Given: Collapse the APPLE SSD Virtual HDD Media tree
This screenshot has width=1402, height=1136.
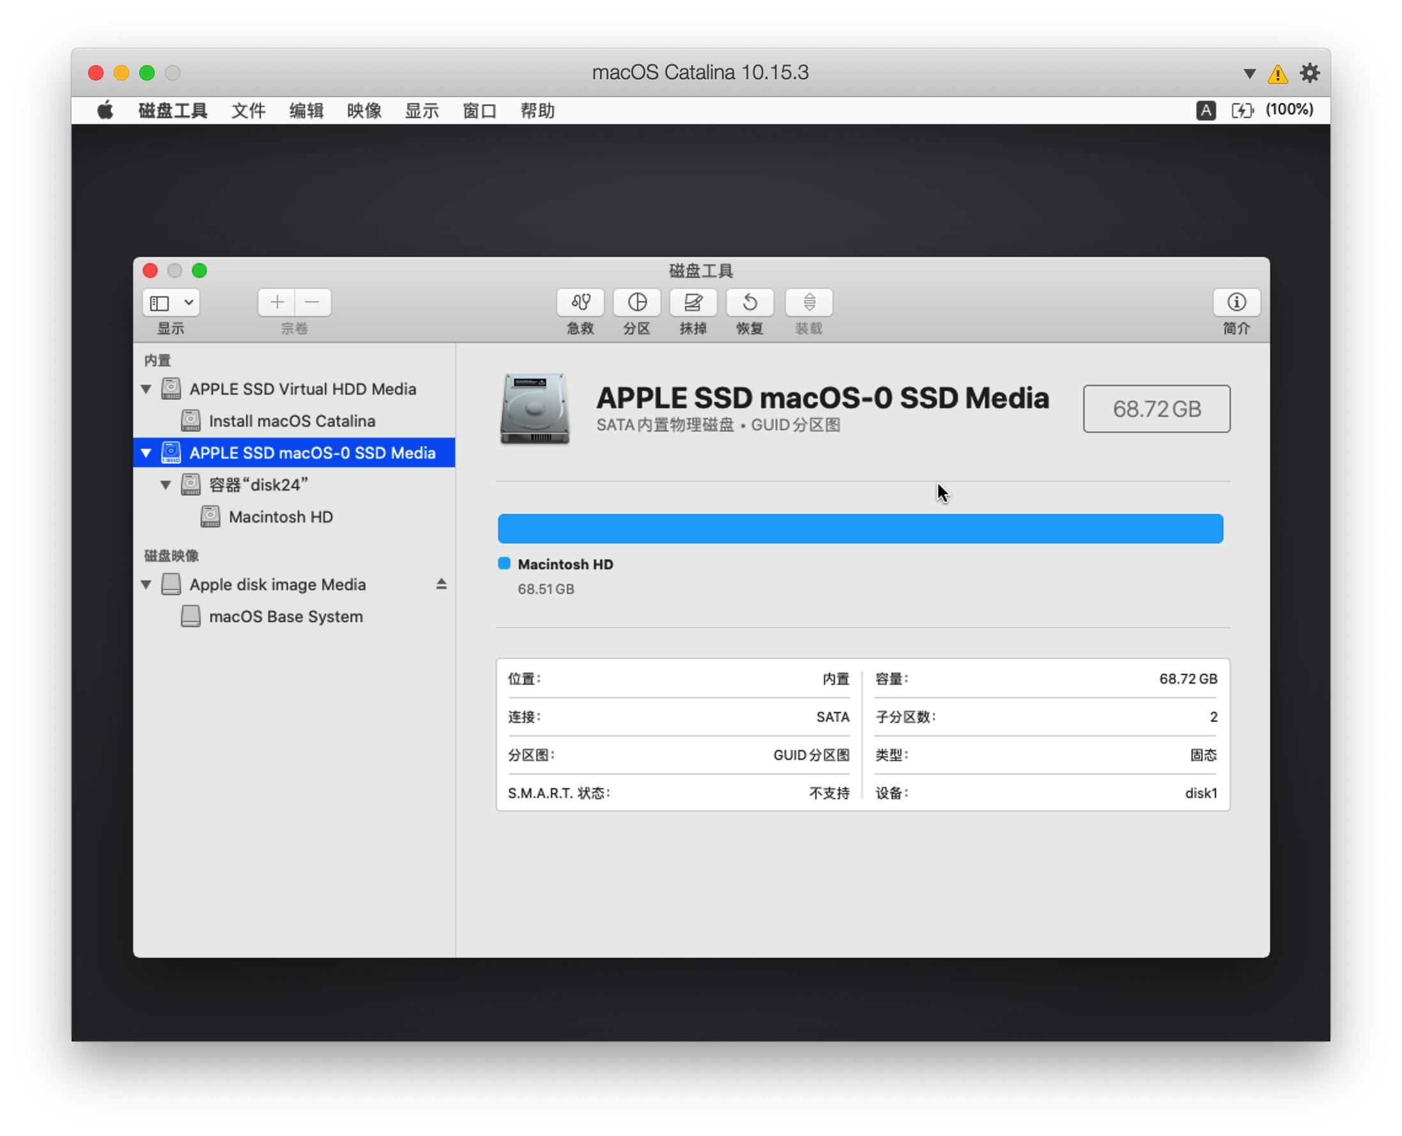Looking at the screenshot, I should pos(146,389).
